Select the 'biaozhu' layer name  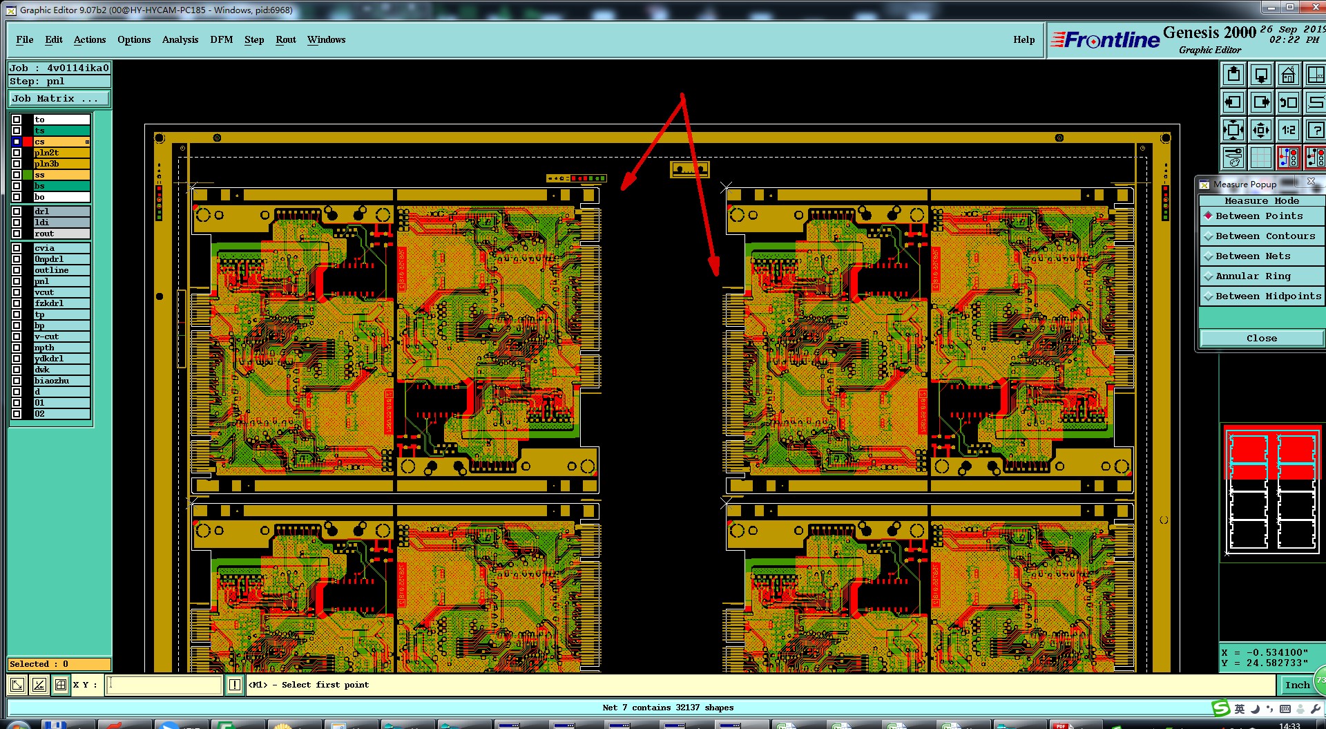click(61, 381)
